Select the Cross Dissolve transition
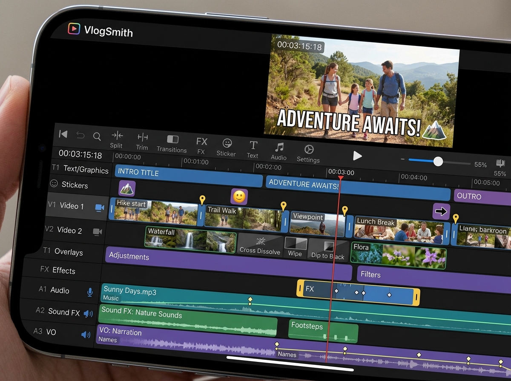 pos(260,245)
